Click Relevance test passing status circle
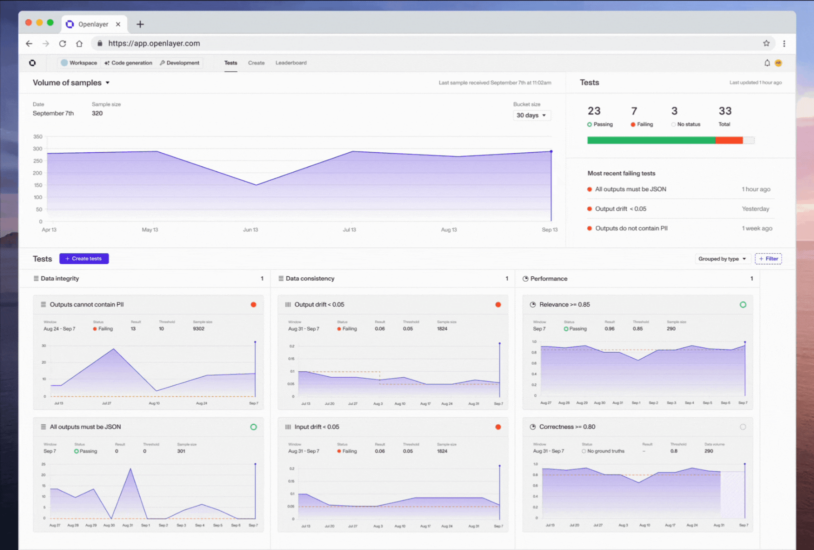Screen dimensions: 814x550 (742, 305)
